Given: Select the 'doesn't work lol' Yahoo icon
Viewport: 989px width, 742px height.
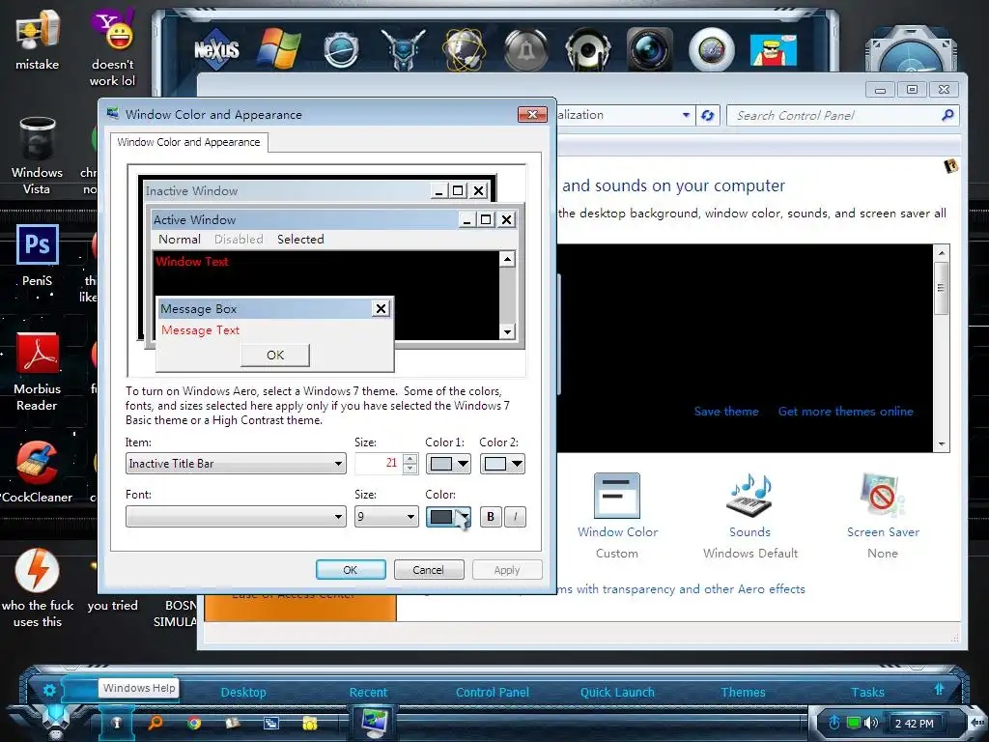Looking at the screenshot, I should pyautogui.click(x=112, y=46).
